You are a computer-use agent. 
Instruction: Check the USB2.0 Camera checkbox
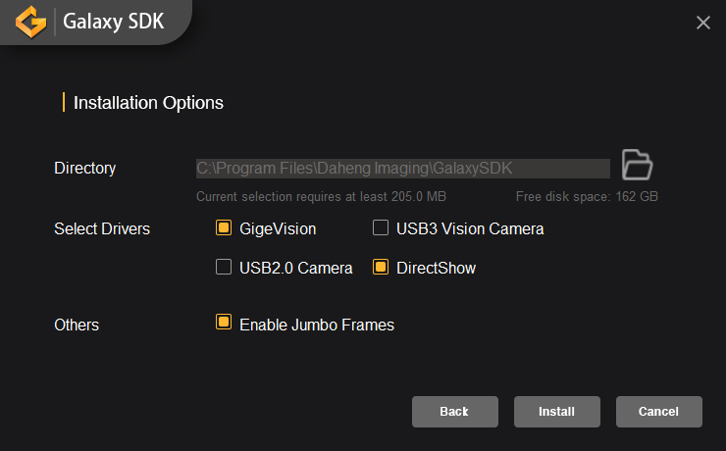click(224, 268)
